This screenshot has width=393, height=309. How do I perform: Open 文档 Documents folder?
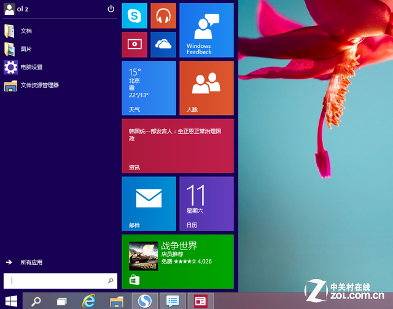tap(26, 31)
